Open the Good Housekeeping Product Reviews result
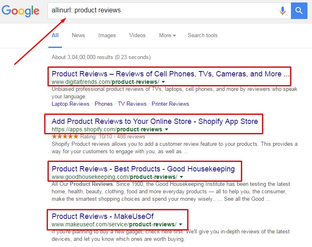This screenshot has height=247, width=312. (143, 169)
